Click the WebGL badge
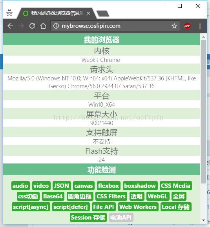 click(158, 196)
